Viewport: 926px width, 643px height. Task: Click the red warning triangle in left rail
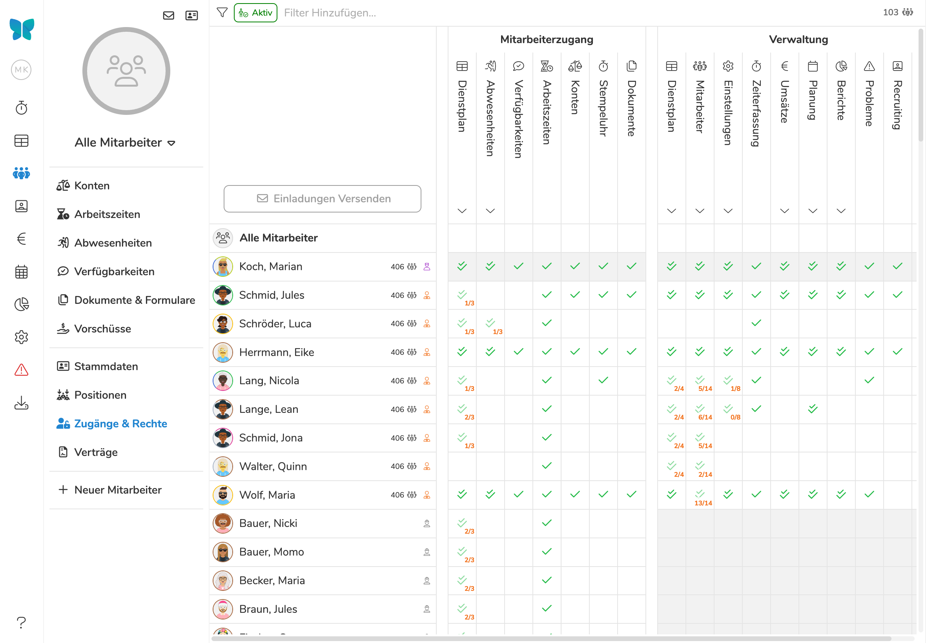coord(21,370)
